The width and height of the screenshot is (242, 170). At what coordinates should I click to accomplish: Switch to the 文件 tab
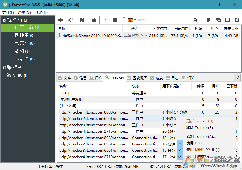coord(64,78)
